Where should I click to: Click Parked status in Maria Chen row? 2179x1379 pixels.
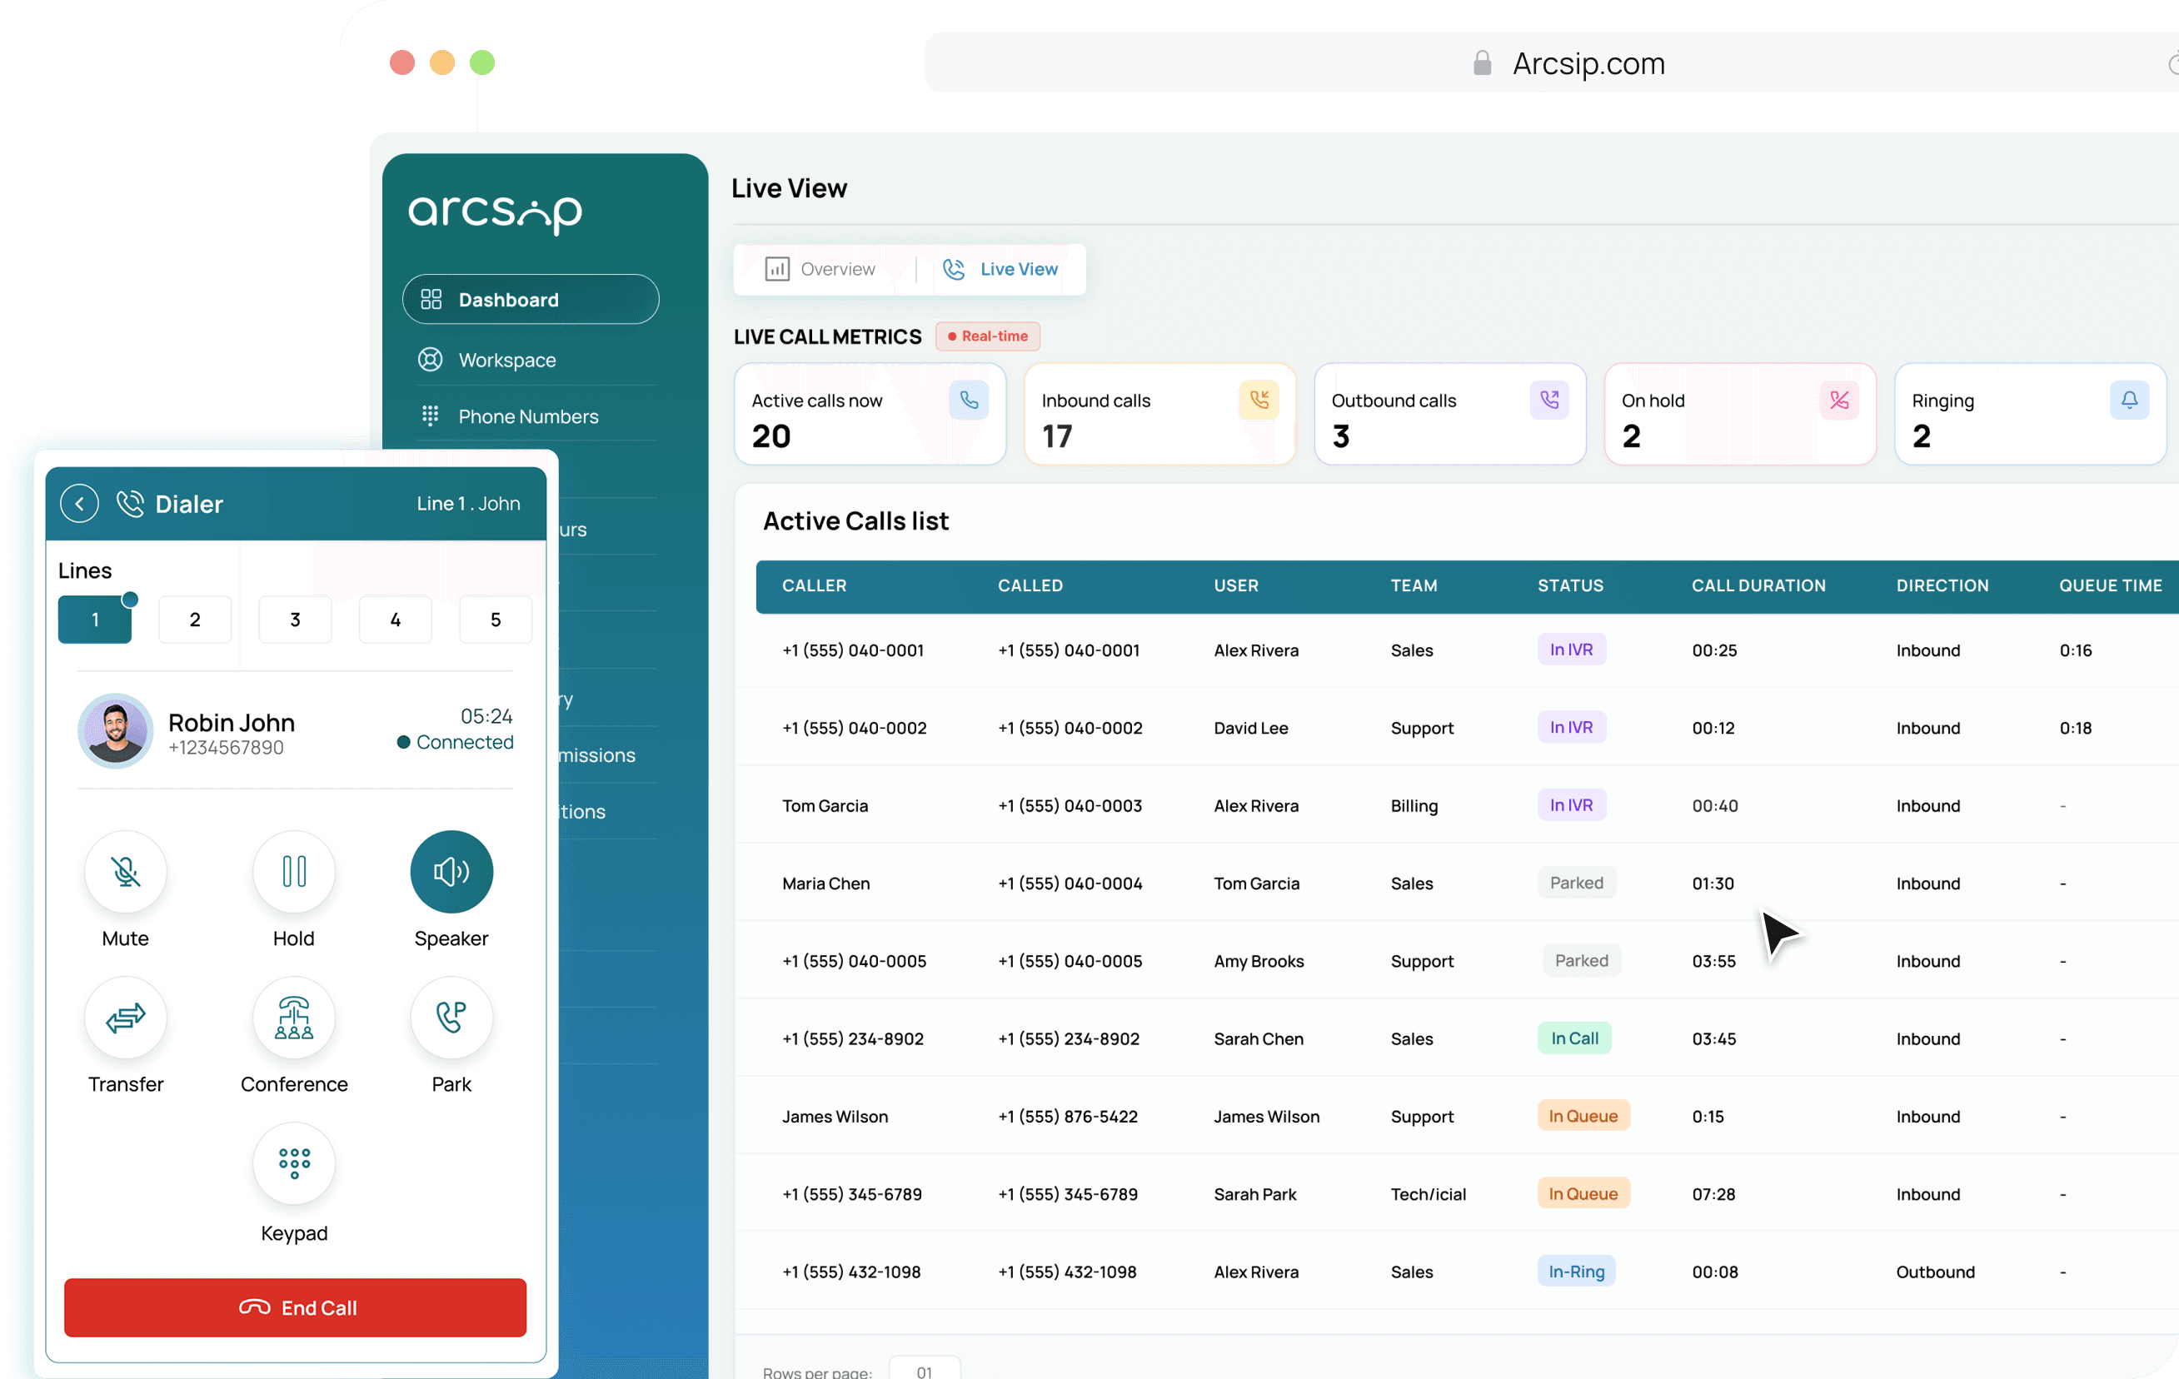1576,884
